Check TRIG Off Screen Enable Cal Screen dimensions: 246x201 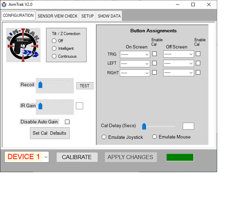coord(198,54)
